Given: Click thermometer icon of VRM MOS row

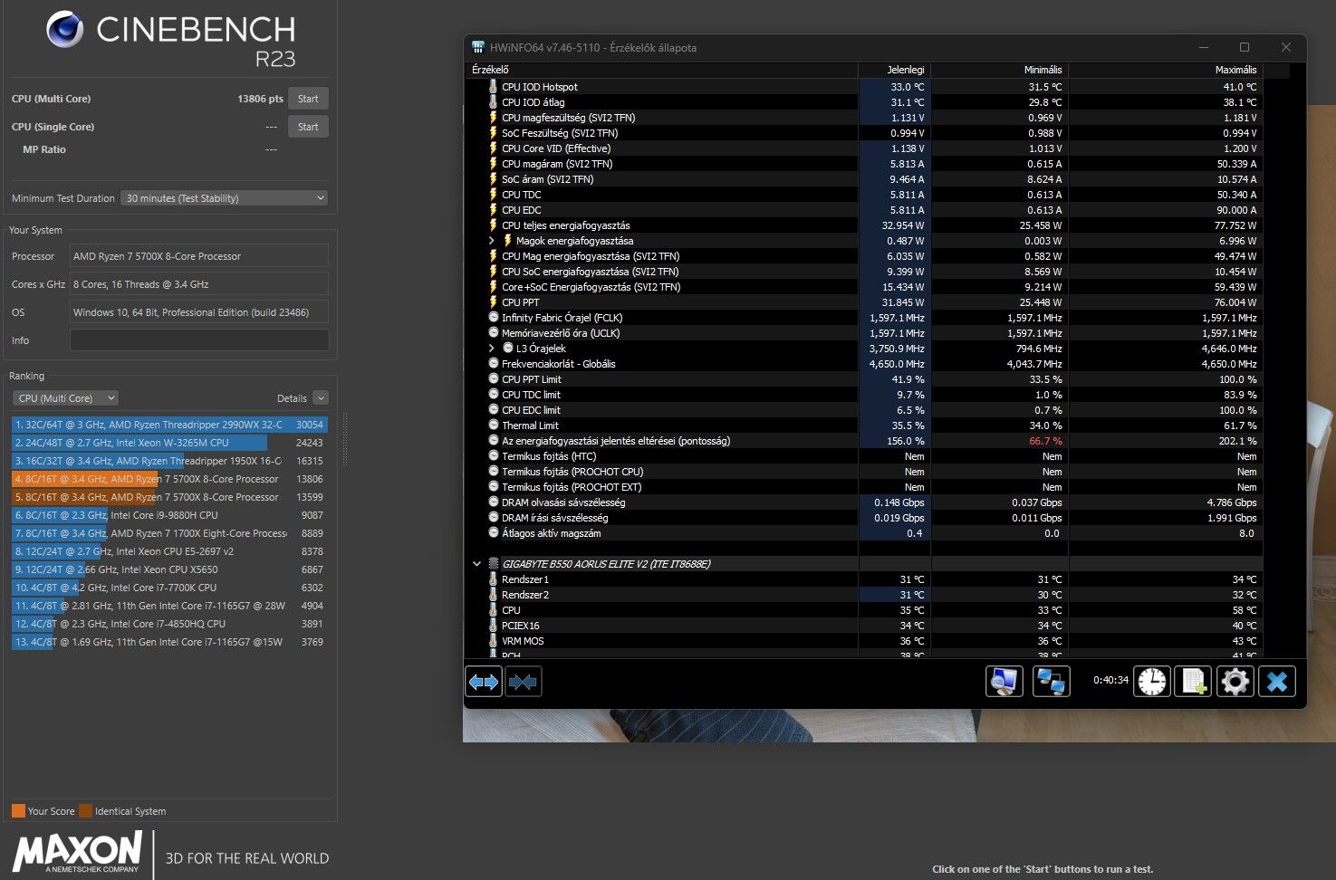Looking at the screenshot, I should click(493, 641).
